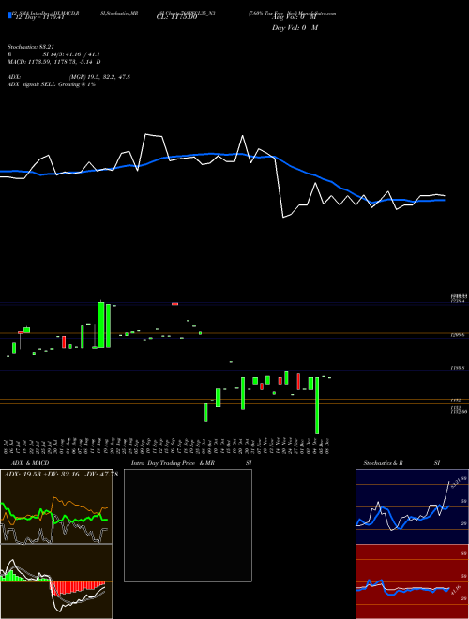This screenshot has height=619, width=469.
Task: Click the MACD histogram chart panel
Action: coord(56,581)
